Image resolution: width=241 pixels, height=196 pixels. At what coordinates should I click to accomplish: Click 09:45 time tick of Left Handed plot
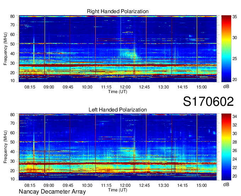(x=68, y=185)
